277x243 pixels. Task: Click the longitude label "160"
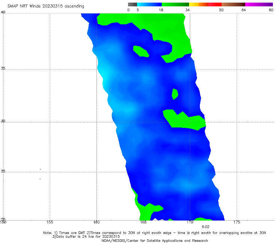97,222
